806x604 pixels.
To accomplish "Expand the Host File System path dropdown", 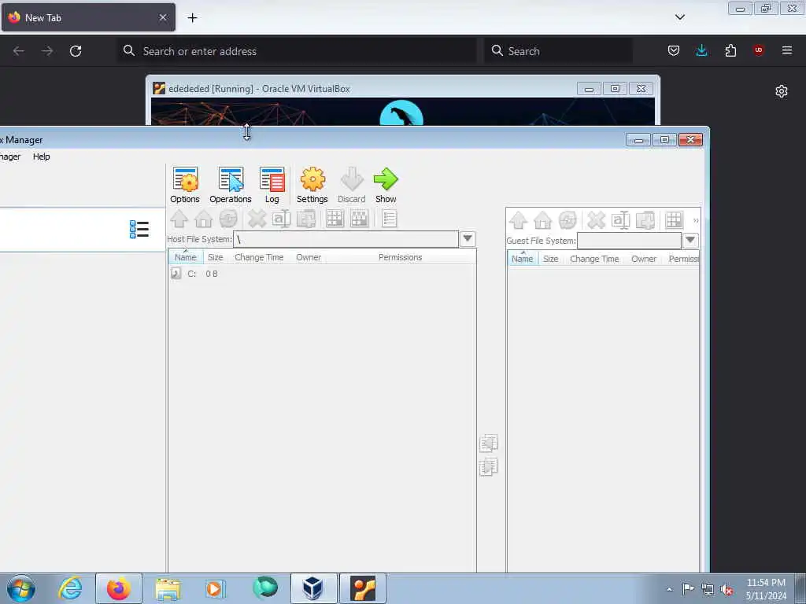I will pyautogui.click(x=468, y=239).
